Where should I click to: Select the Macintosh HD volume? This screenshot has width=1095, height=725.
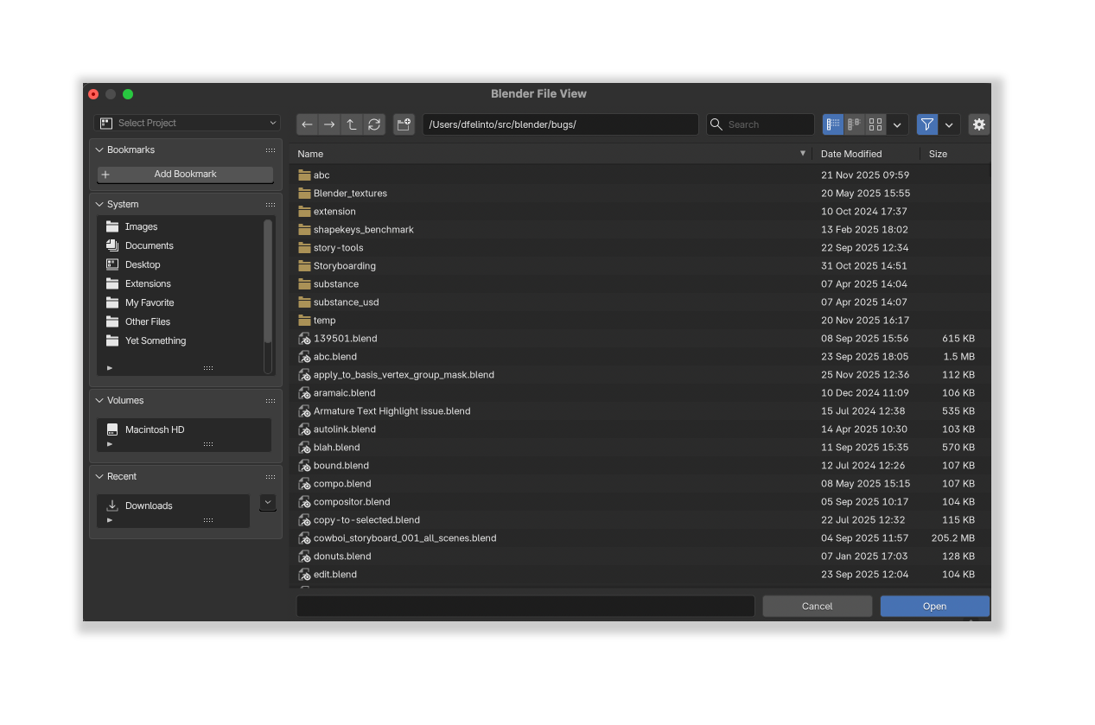tap(184, 429)
